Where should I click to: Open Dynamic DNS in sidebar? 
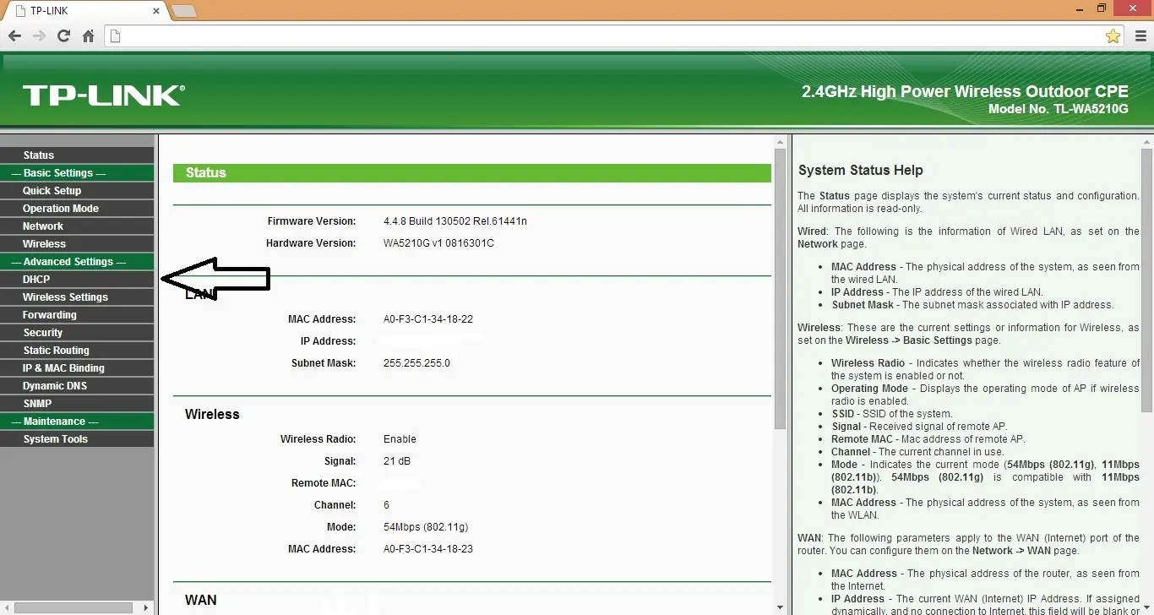tap(77, 386)
